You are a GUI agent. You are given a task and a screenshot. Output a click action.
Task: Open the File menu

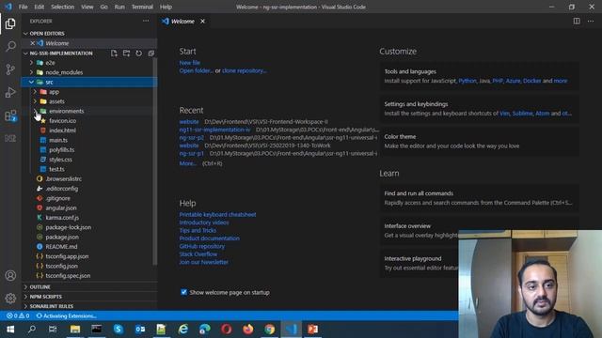[x=23, y=7]
